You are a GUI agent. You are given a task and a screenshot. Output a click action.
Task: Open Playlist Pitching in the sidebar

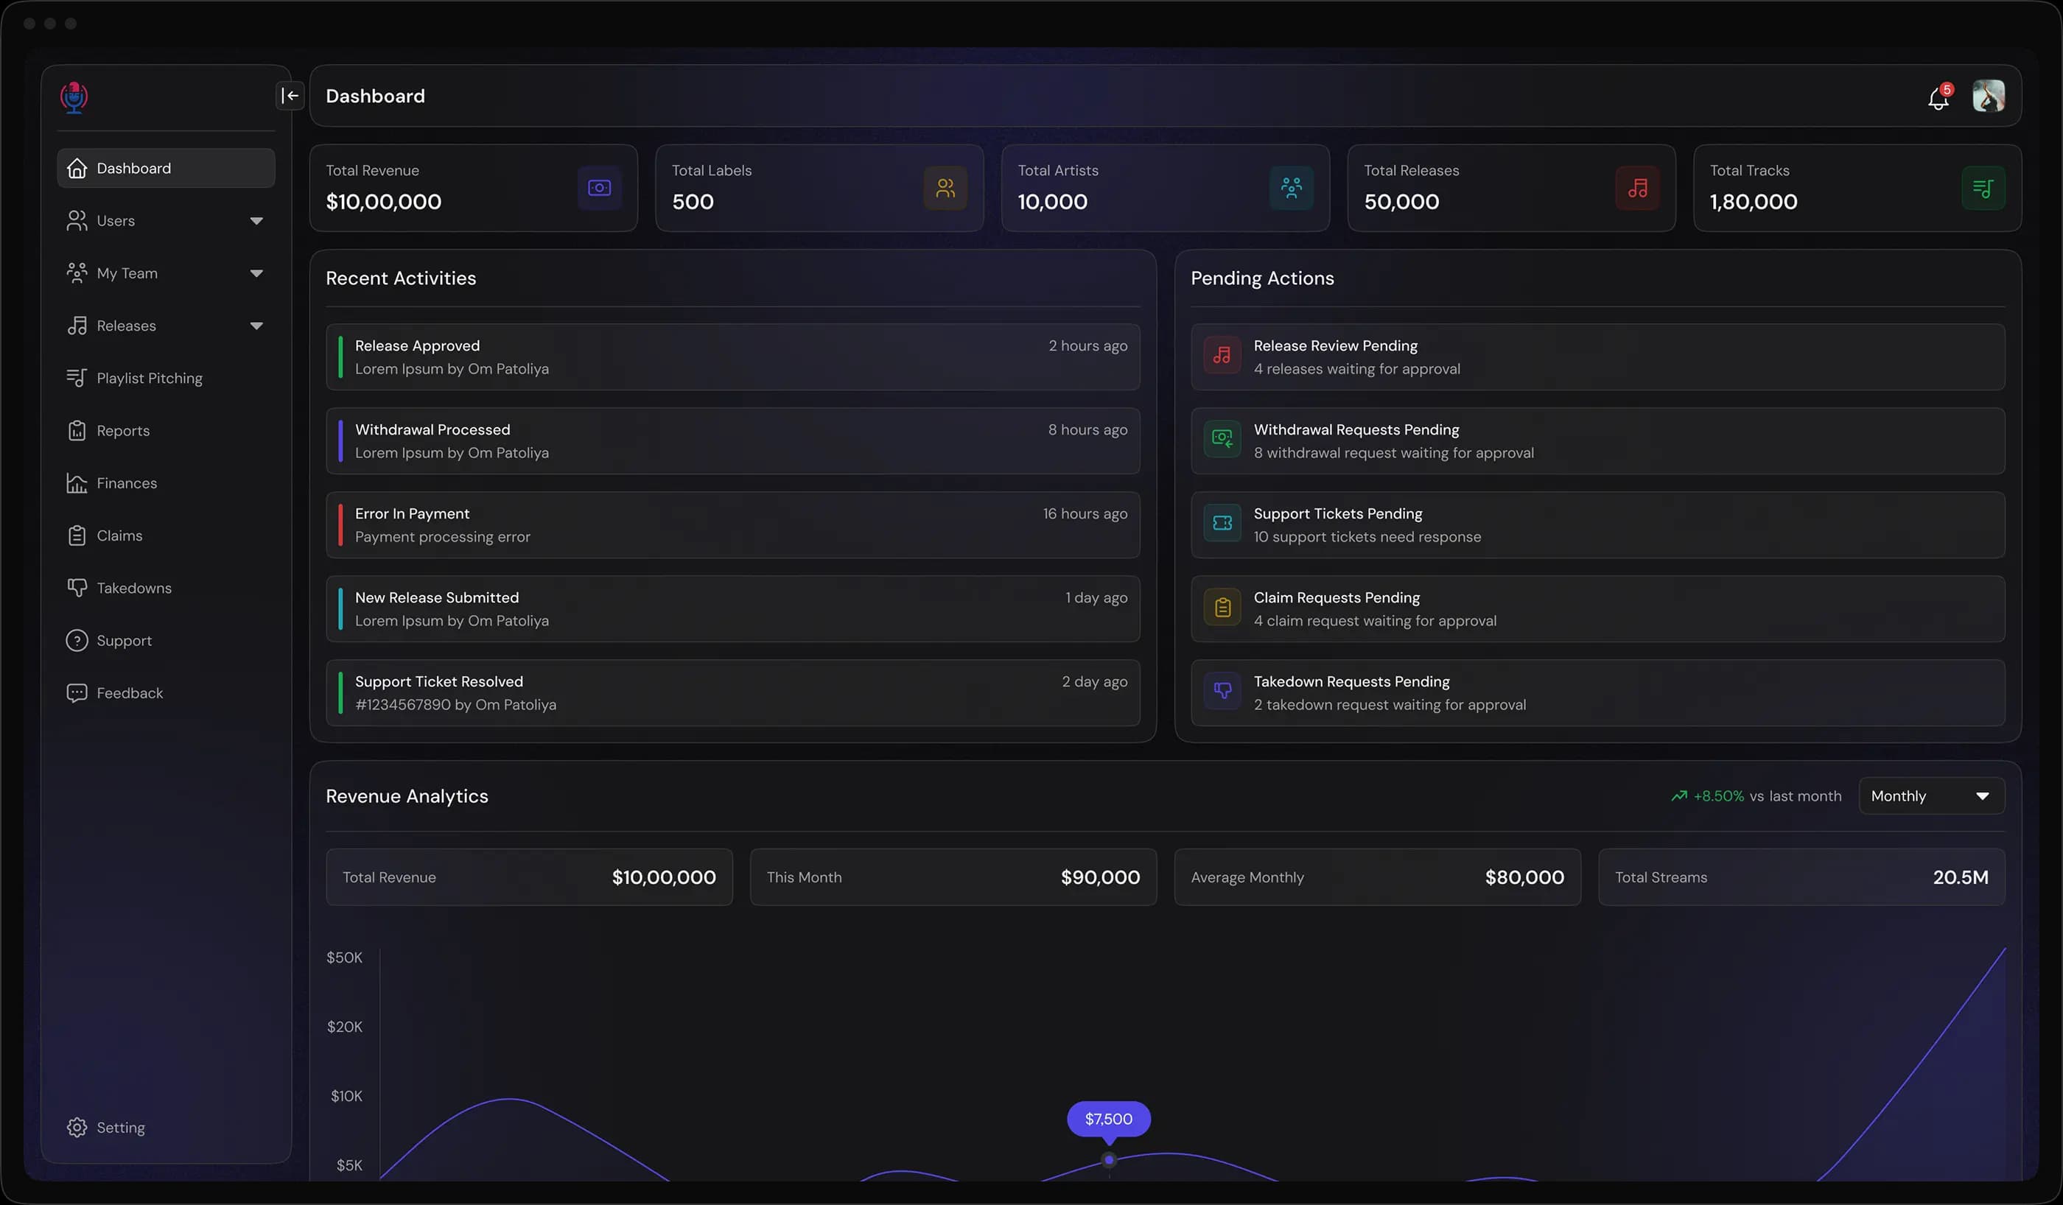(x=167, y=378)
